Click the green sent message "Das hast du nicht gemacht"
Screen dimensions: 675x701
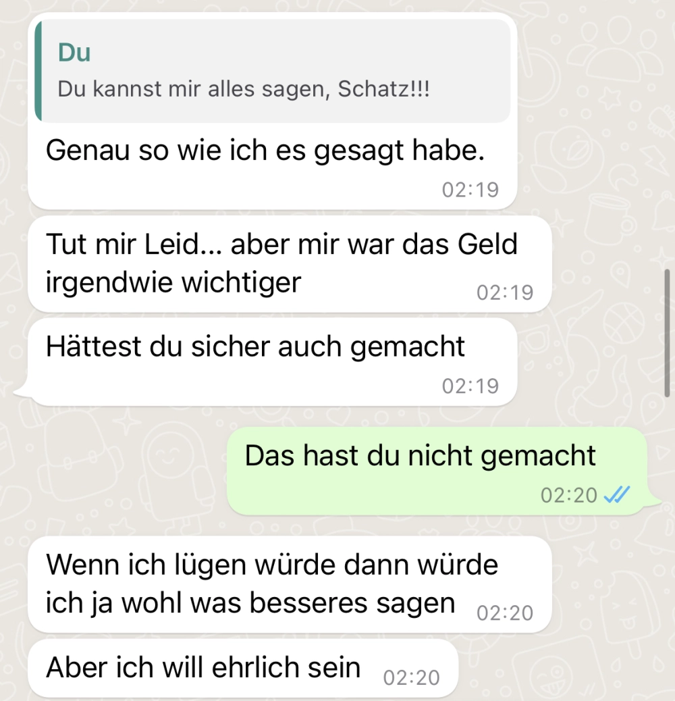click(x=437, y=471)
